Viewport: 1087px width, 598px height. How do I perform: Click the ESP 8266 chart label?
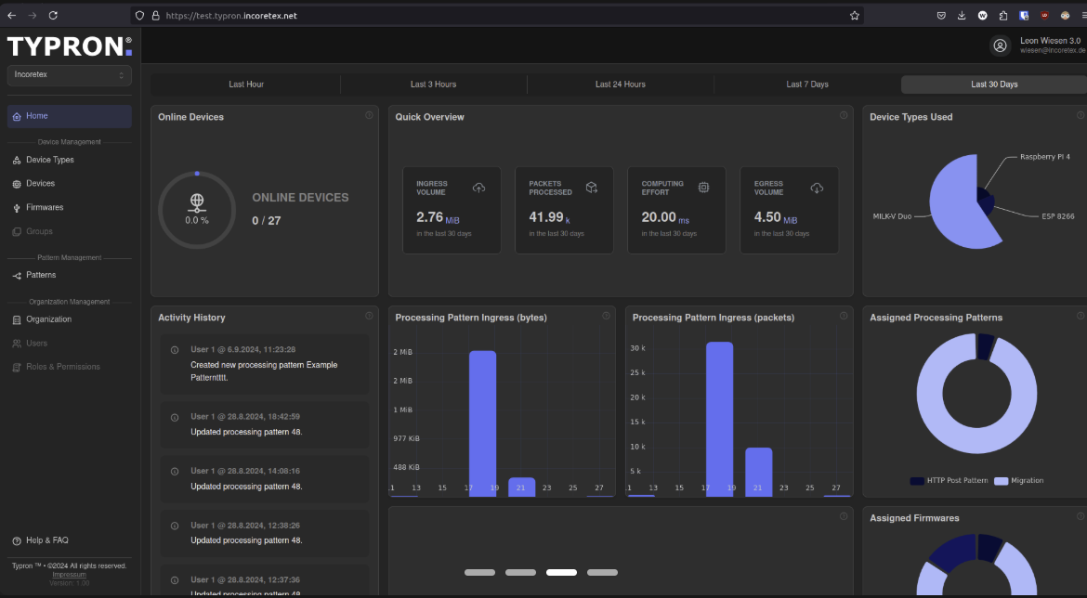pyautogui.click(x=1058, y=217)
